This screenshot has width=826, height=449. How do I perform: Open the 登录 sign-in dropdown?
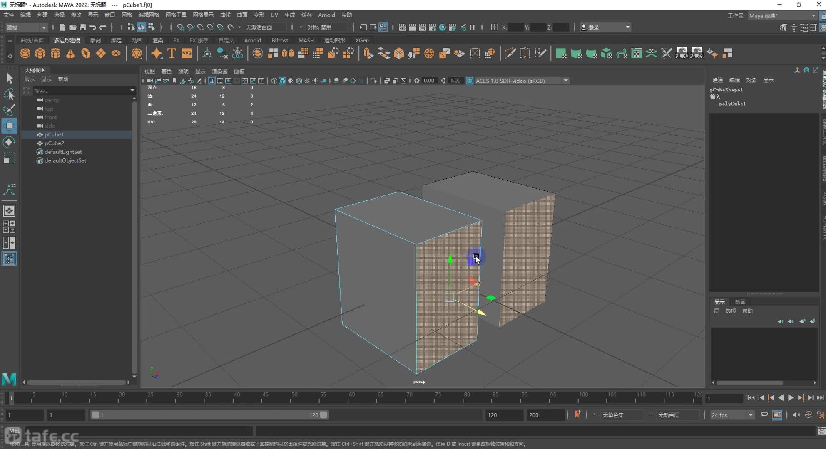pos(605,27)
